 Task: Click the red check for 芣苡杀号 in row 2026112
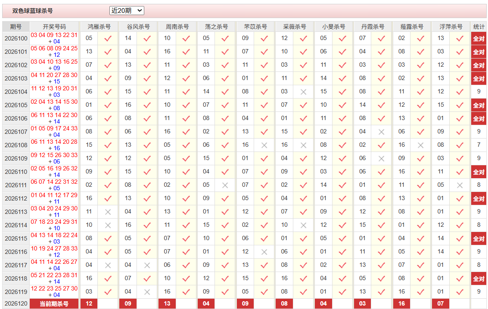(x=264, y=199)
